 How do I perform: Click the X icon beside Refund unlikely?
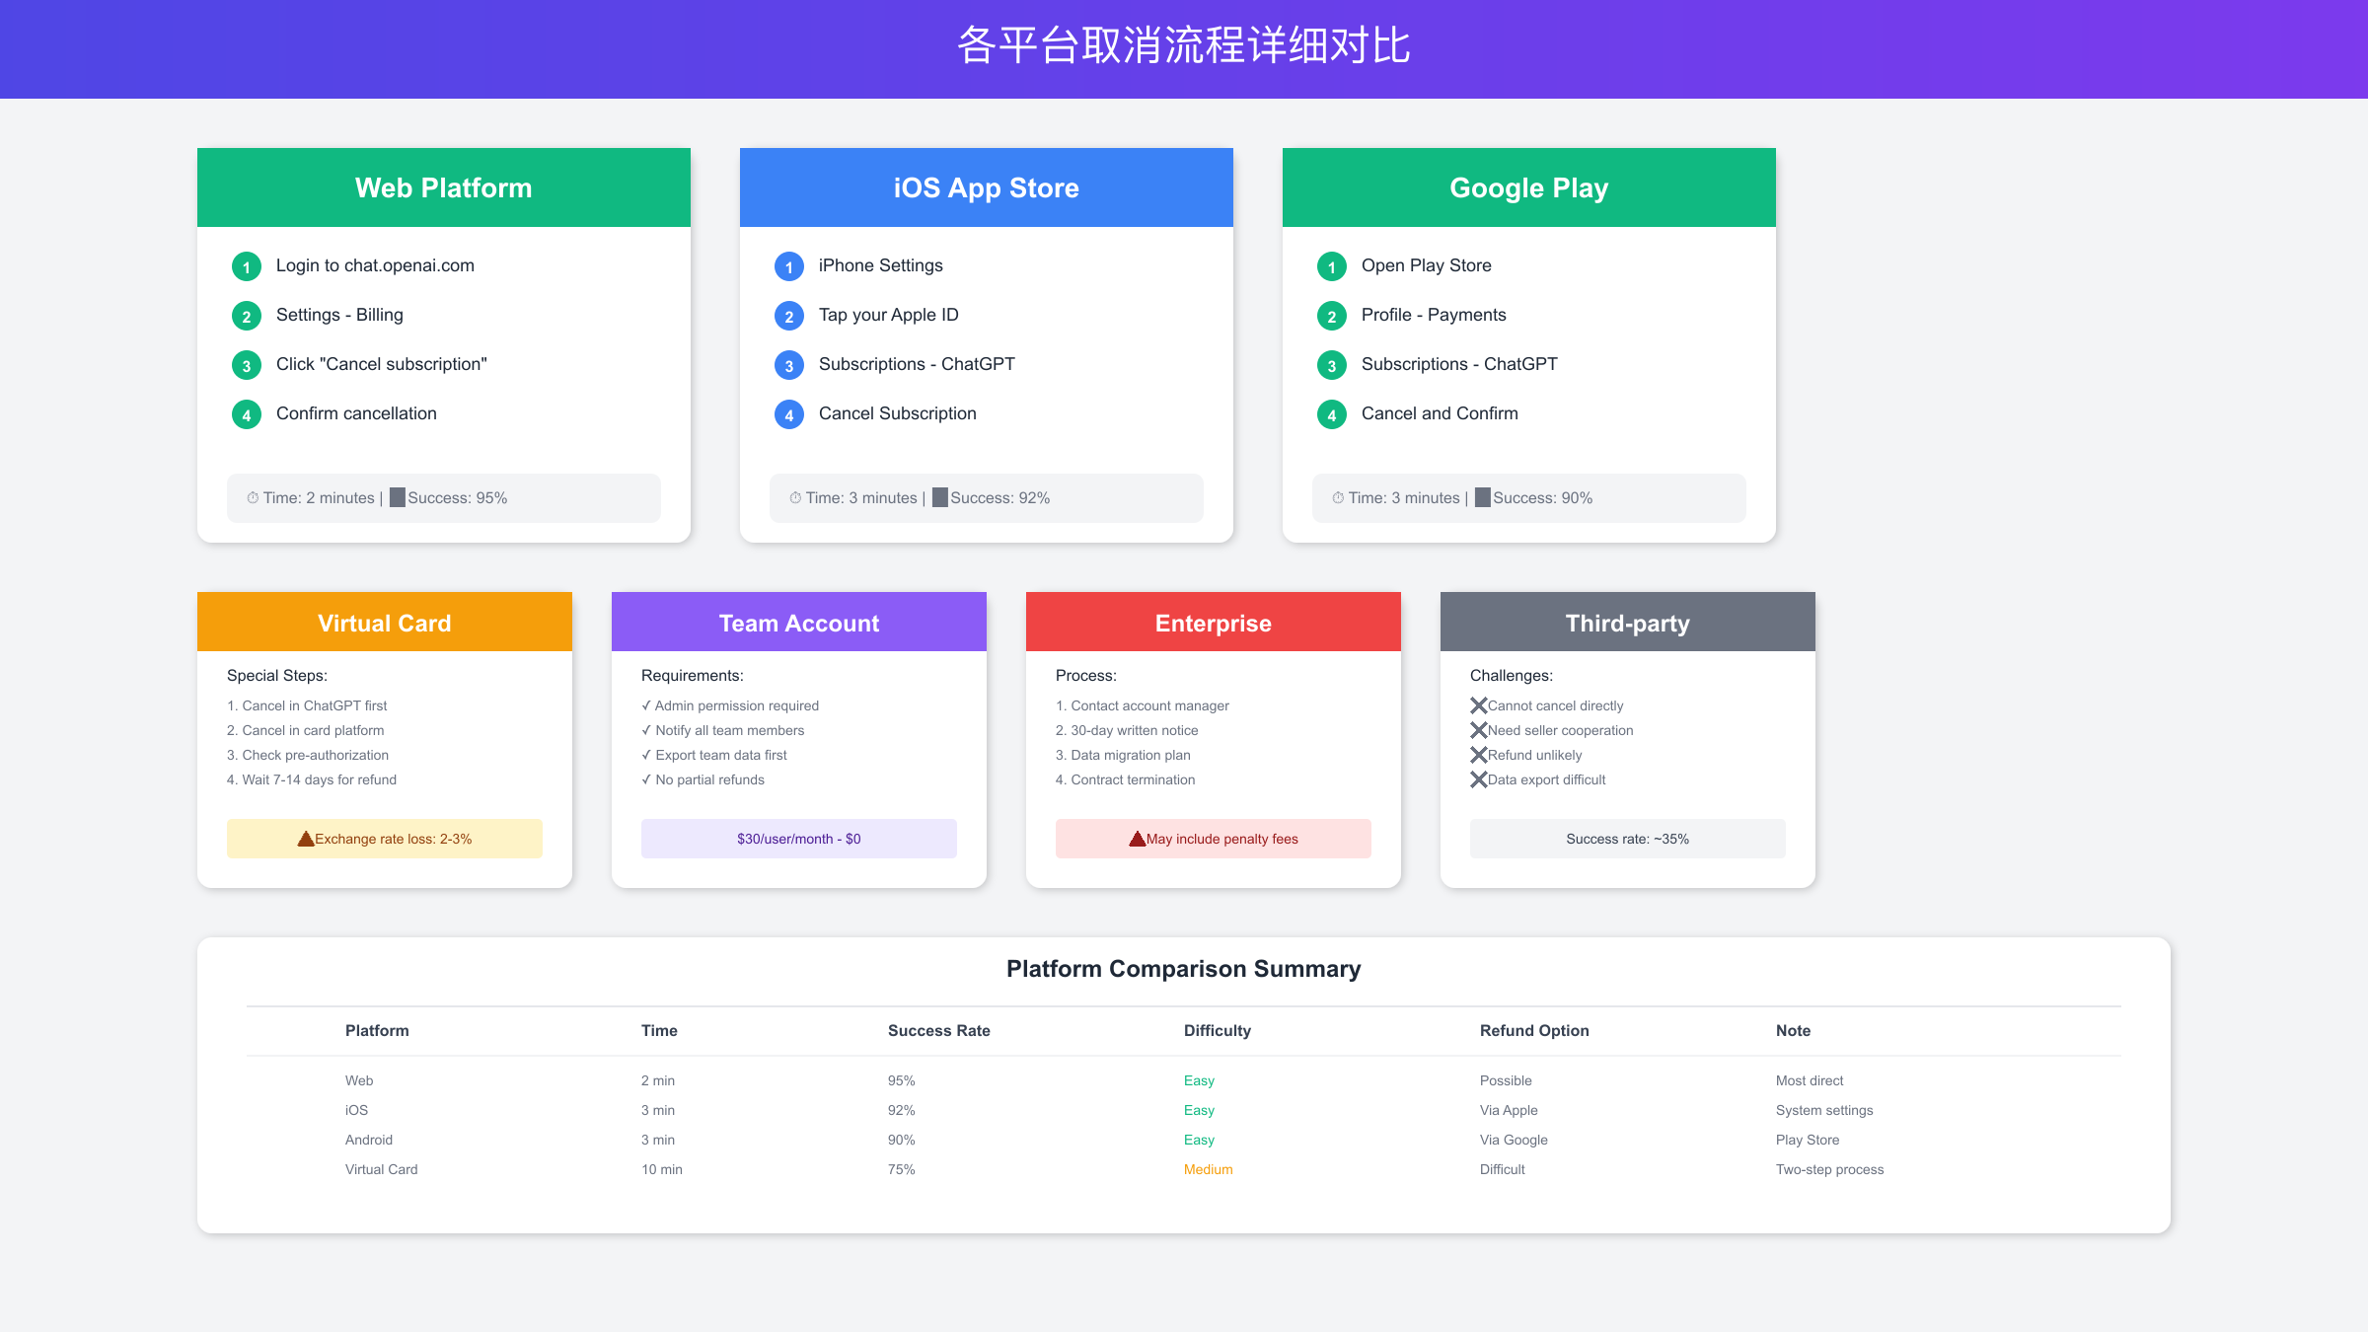(1479, 755)
